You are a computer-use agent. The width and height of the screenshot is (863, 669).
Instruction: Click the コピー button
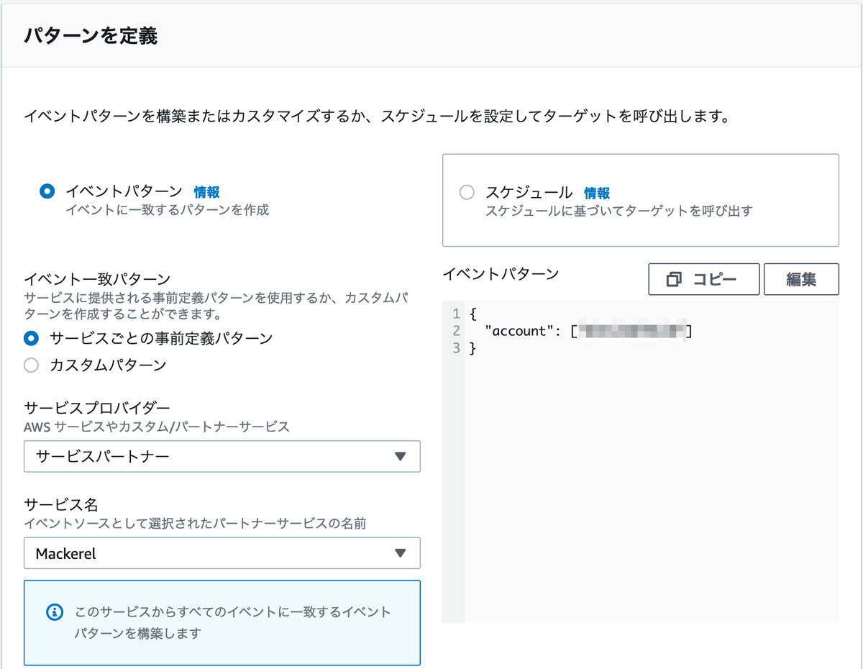(704, 279)
